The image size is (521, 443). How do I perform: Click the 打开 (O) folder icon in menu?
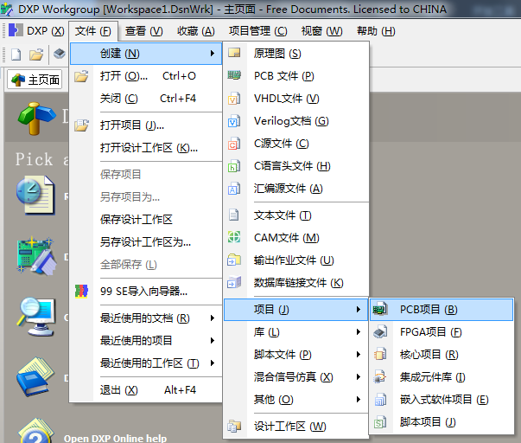(x=81, y=76)
